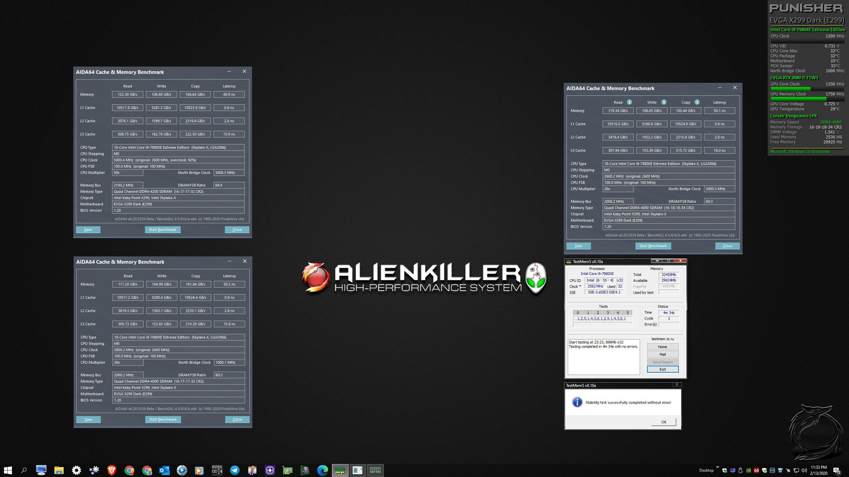Screen dimensions: 849x477
Task: Click the info icon beside Copy column
Action: 697,102
